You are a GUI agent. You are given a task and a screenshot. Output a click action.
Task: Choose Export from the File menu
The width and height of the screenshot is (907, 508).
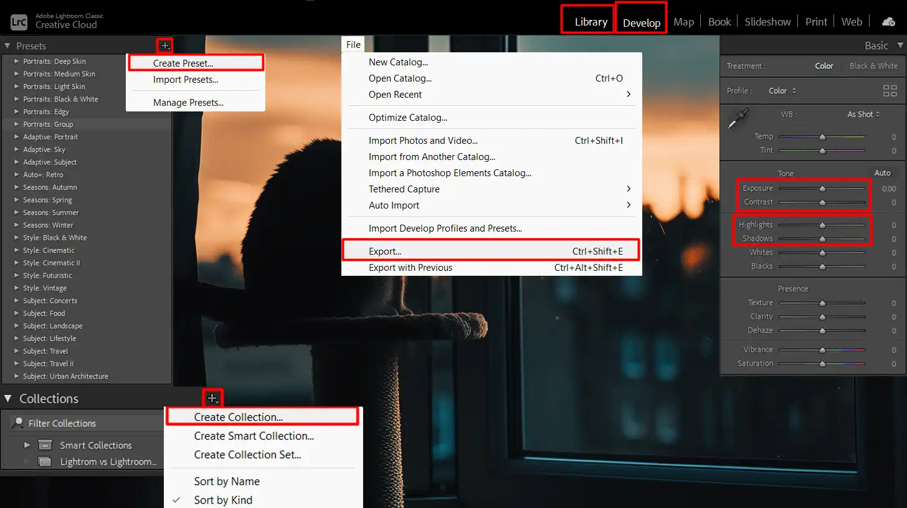tap(491, 252)
